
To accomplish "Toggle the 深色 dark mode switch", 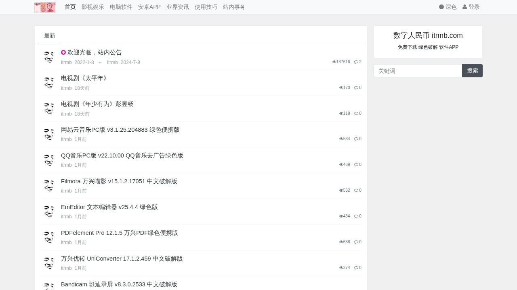I will 448,7.
